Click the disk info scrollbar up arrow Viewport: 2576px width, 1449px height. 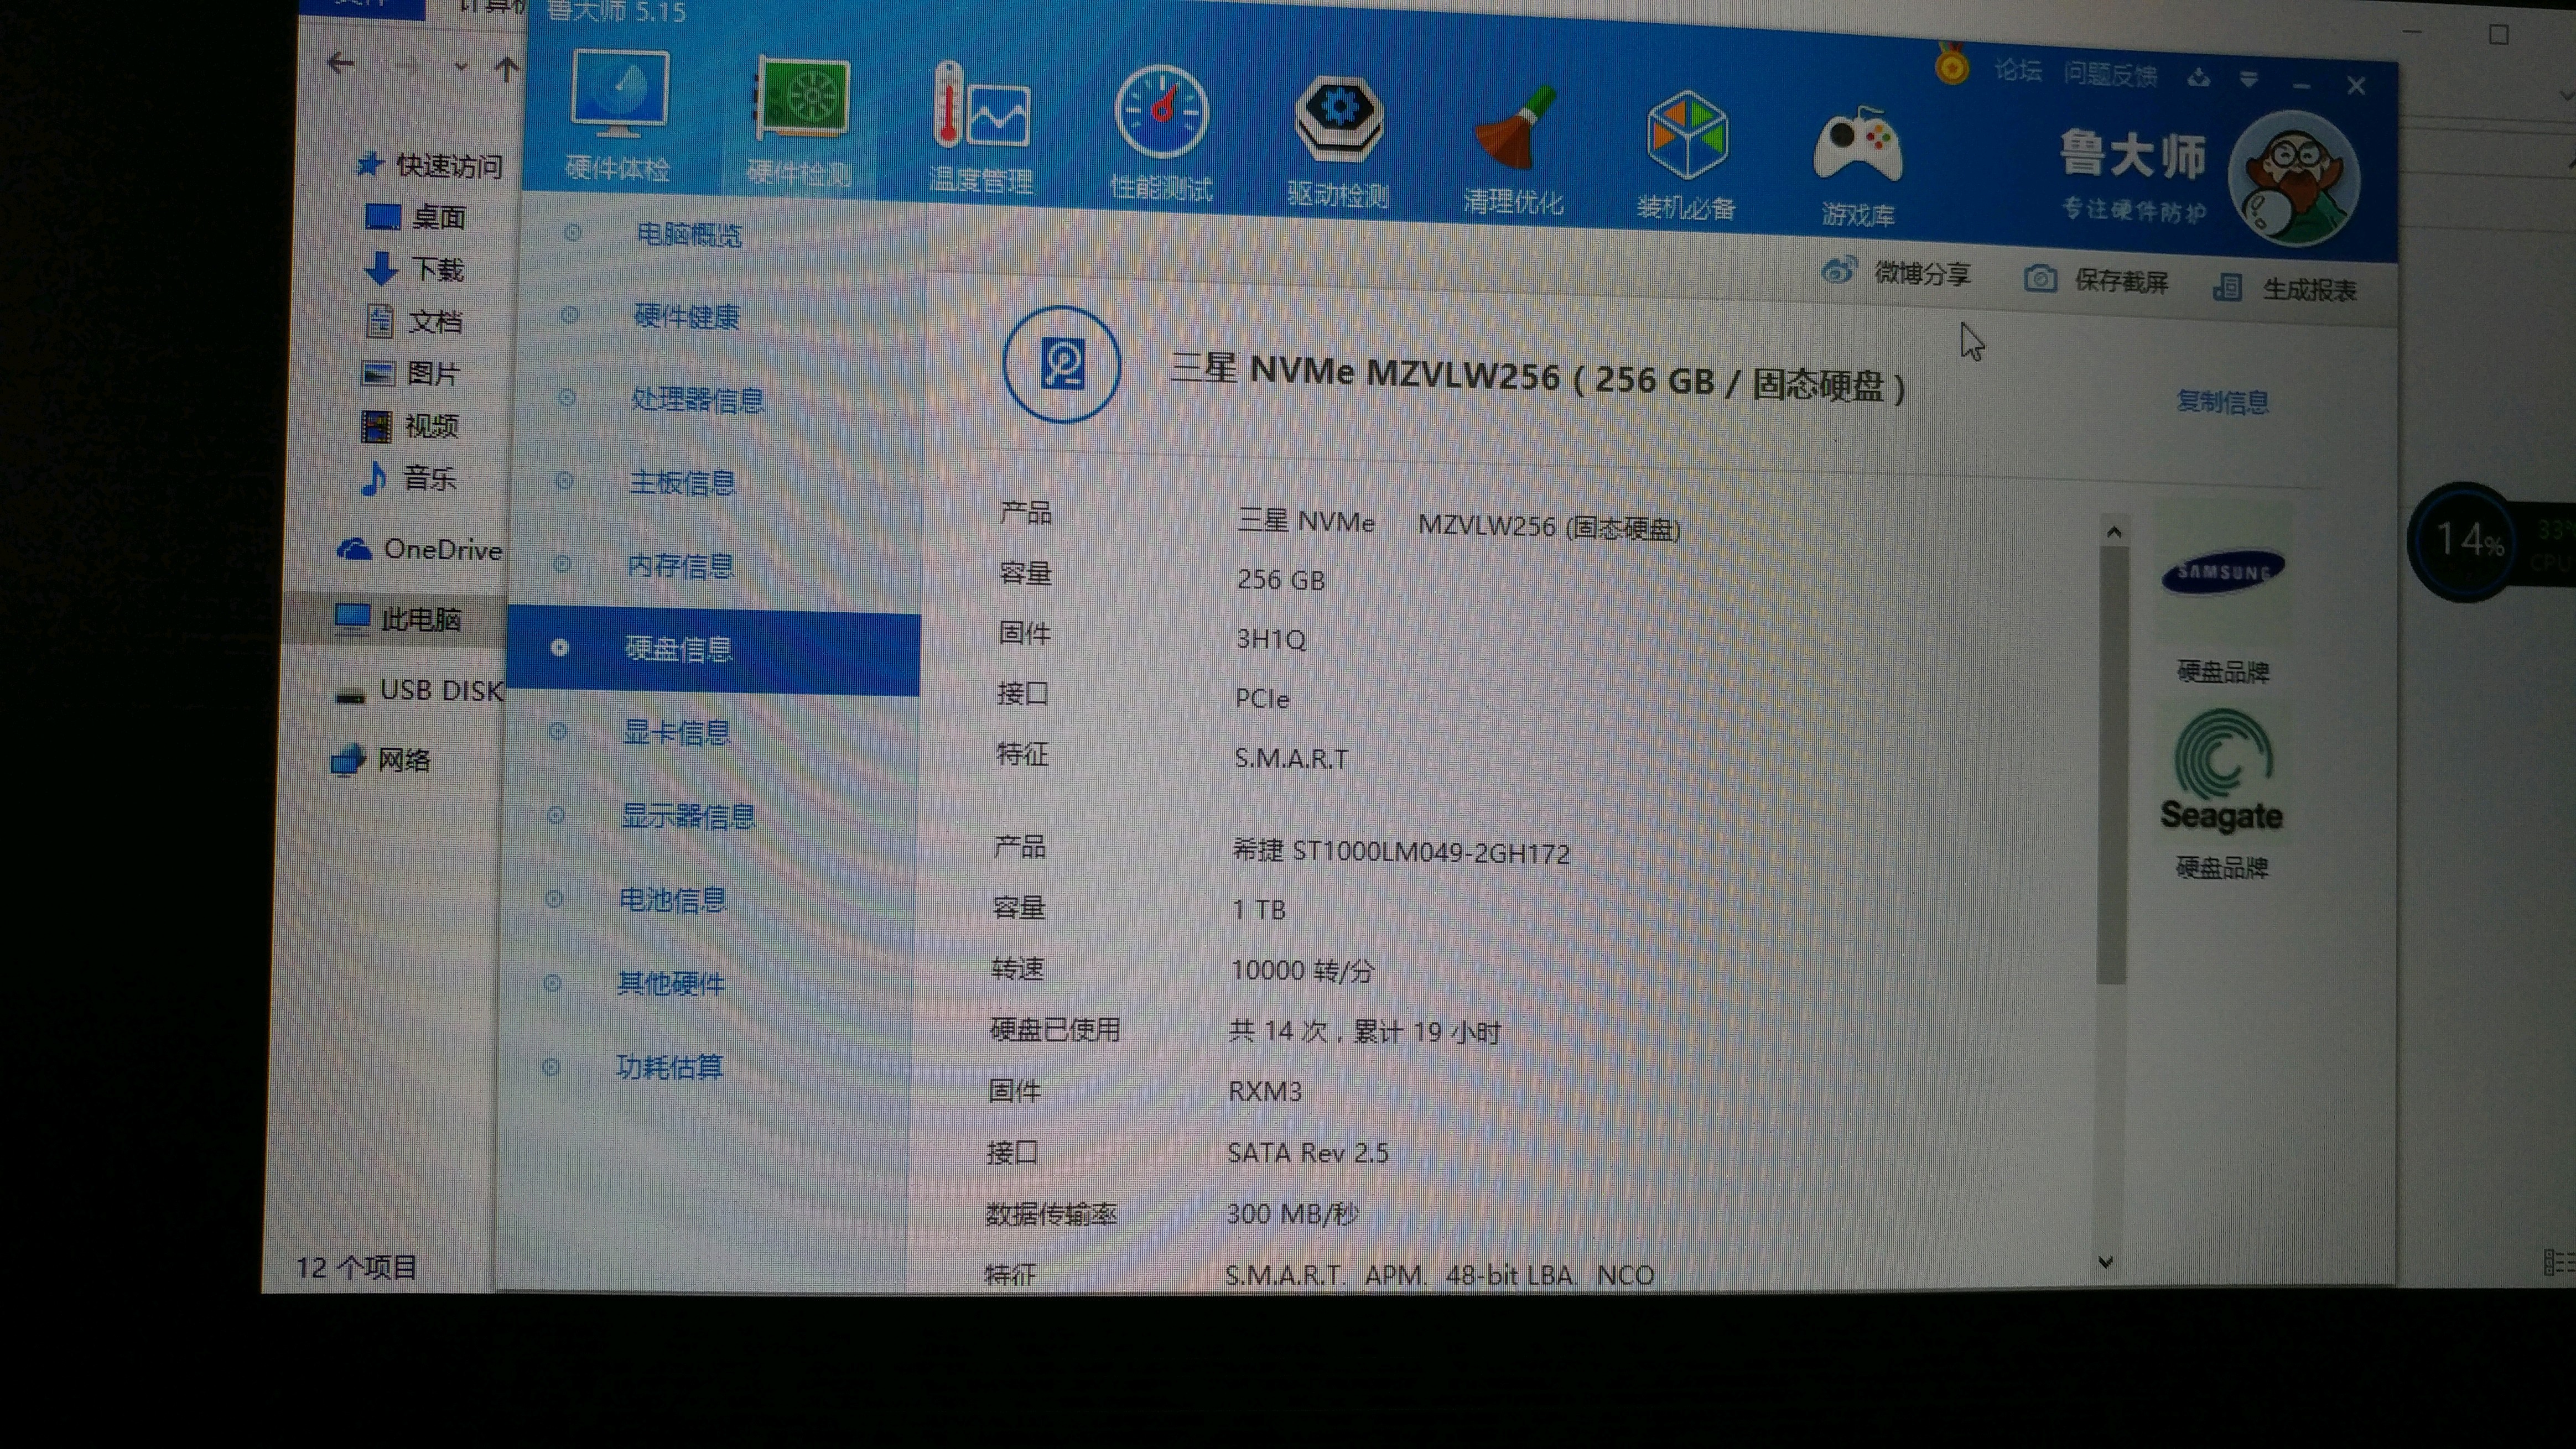click(2113, 531)
